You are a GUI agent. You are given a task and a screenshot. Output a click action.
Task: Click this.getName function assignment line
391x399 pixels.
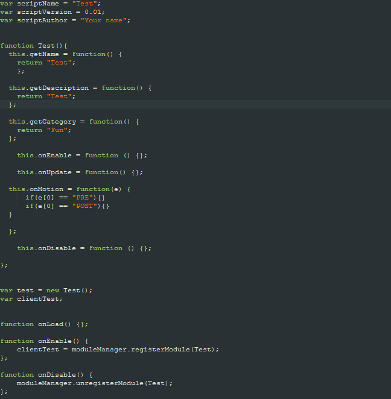(x=65, y=54)
